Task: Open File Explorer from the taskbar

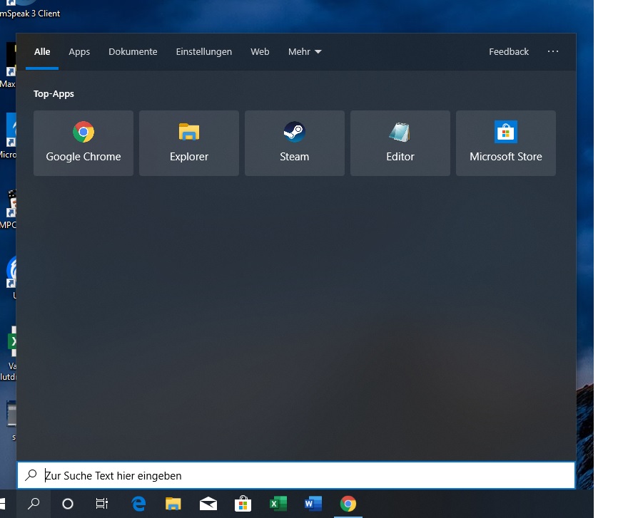Action: (x=173, y=504)
